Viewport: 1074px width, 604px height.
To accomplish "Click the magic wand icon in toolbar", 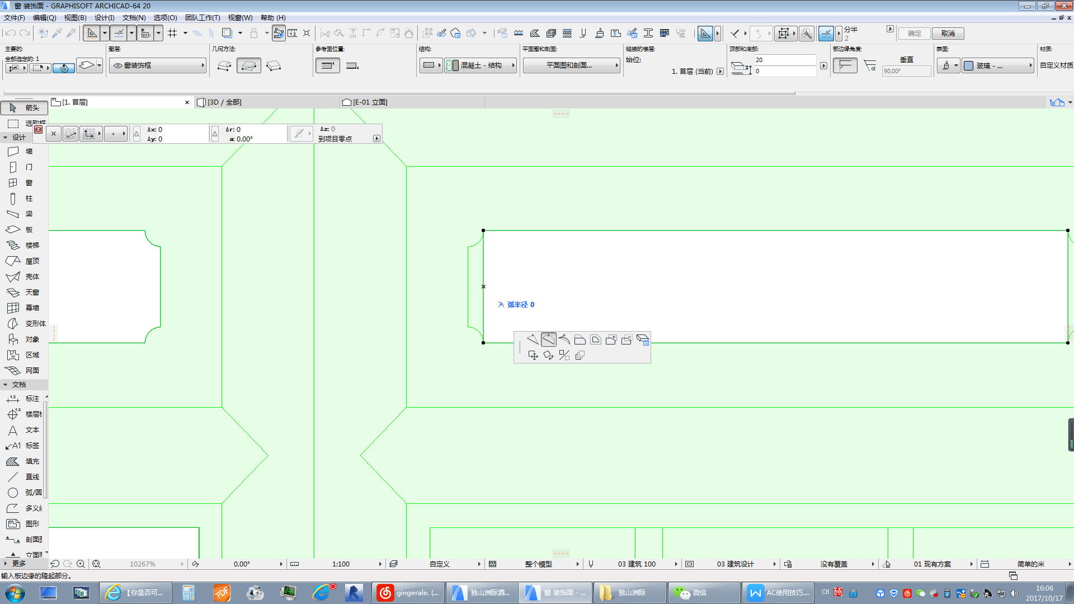I will [807, 34].
